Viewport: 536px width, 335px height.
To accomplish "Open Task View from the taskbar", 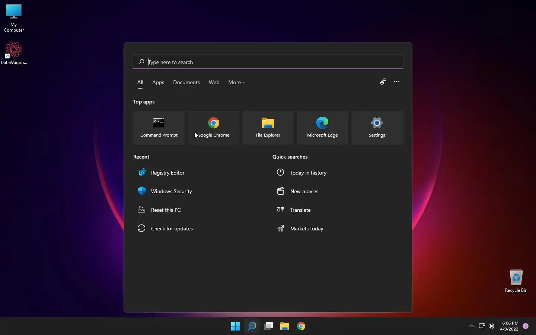I will click(x=268, y=326).
